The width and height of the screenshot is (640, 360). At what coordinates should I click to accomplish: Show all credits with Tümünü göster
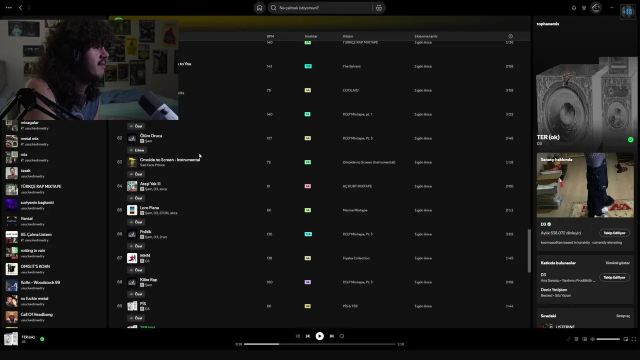click(617, 263)
